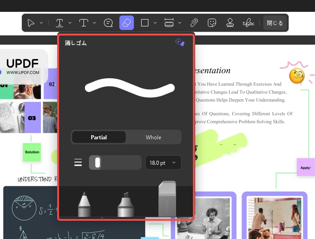Switch eraser mode to Partial
315x239 pixels.
click(99, 137)
